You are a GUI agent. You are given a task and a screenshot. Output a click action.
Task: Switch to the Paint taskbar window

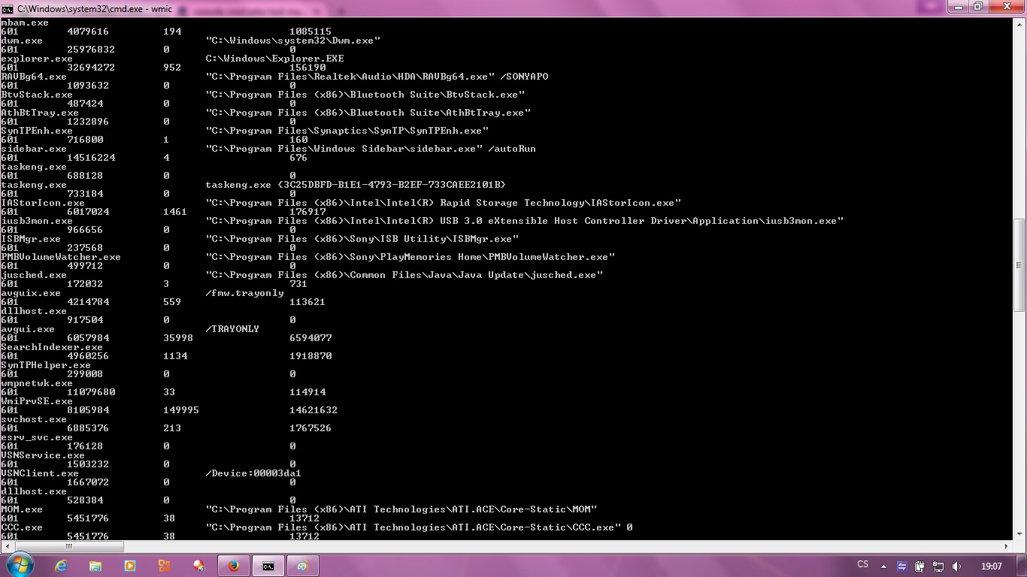click(x=302, y=566)
